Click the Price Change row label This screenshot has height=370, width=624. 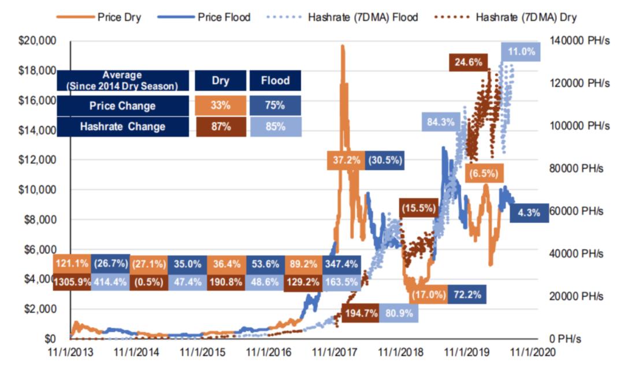pyautogui.click(x=122, y=106)
